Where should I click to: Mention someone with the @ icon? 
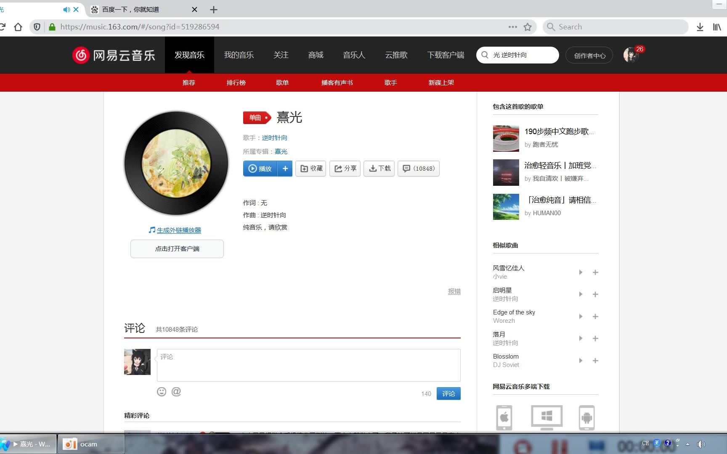click(176, 392)
